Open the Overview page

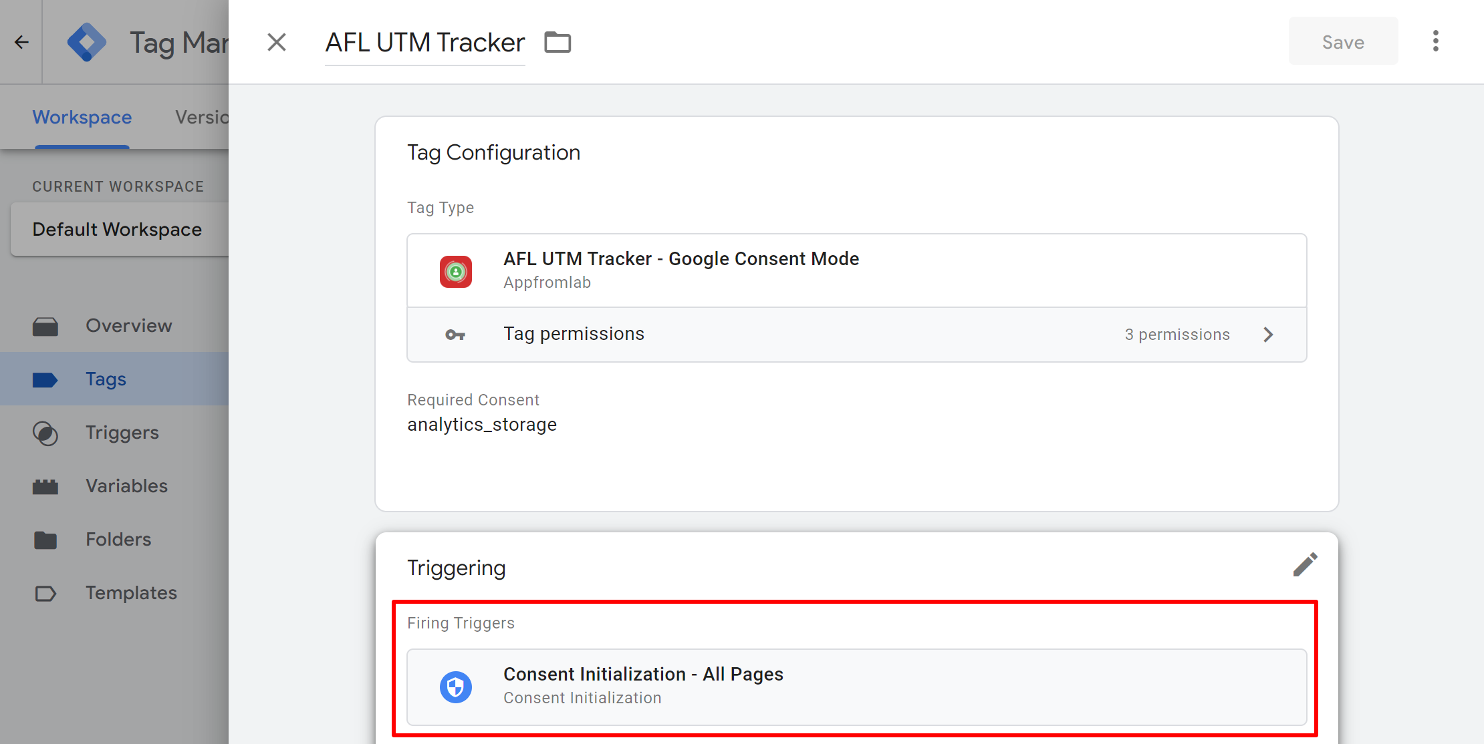coord(128,325)
